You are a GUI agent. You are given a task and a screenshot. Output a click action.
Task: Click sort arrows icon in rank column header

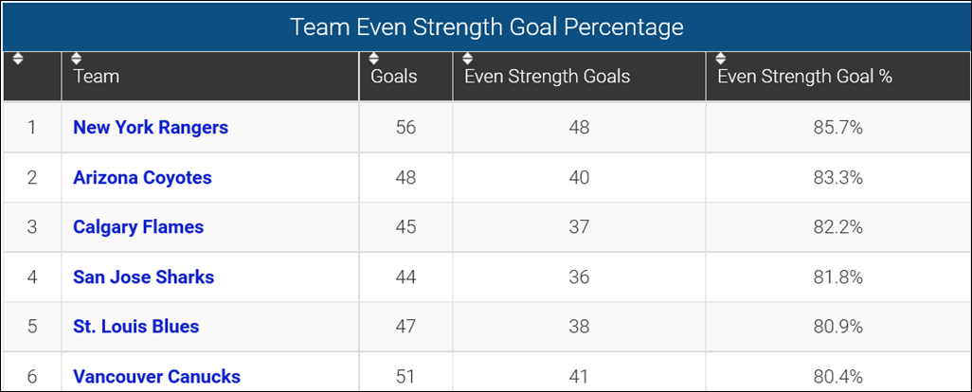pyautogui.click(x=18, y=59)
